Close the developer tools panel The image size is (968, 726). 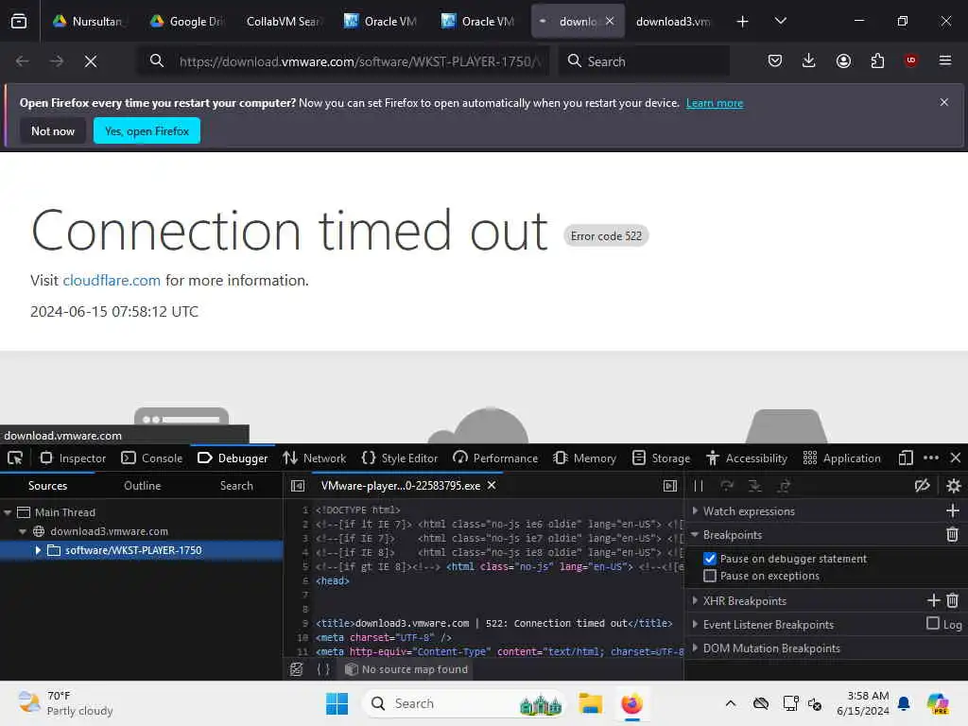click(955, 458)
